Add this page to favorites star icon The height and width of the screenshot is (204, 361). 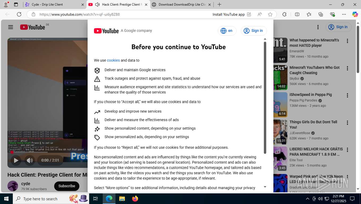coord(270,14)
